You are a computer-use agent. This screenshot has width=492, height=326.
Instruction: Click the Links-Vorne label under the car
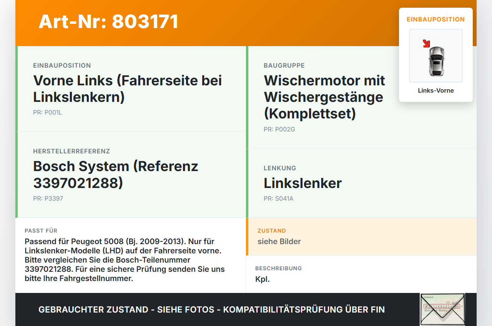pyautogui.click(x=436, y=91)
